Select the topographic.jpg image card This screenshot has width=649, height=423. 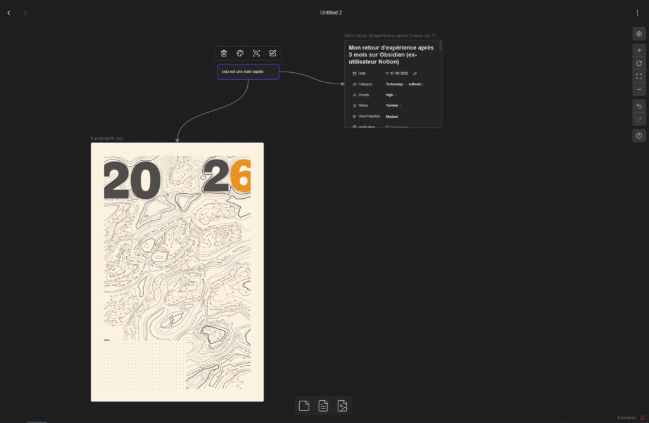tap(177, 272)
